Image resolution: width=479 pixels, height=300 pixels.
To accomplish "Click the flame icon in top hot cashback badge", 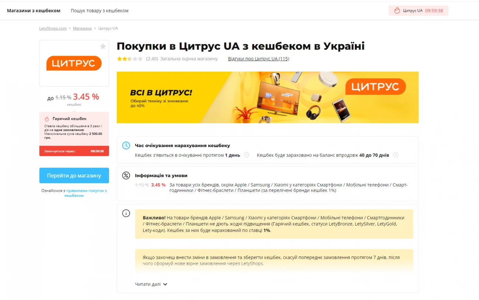I will click(397, 11).
